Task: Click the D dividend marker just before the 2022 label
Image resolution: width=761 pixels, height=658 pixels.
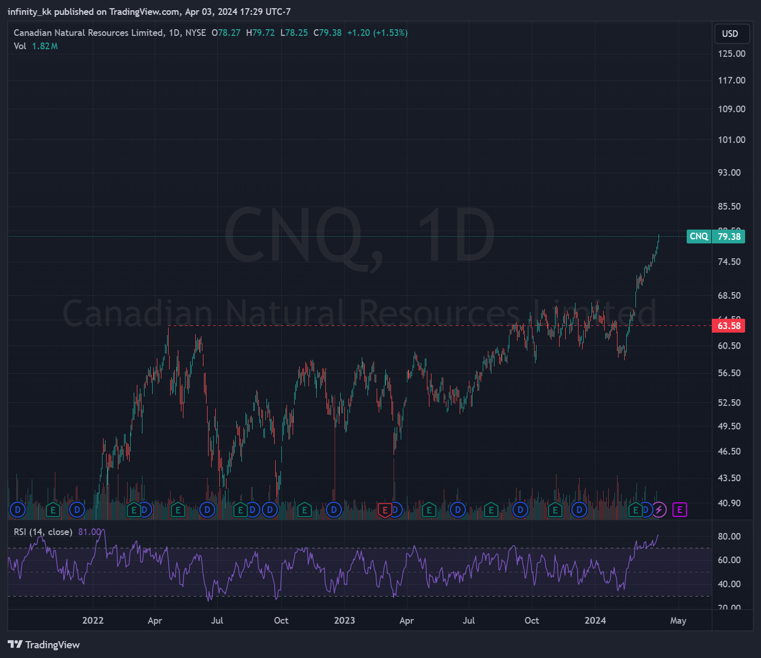Action: tap(77, 510)
